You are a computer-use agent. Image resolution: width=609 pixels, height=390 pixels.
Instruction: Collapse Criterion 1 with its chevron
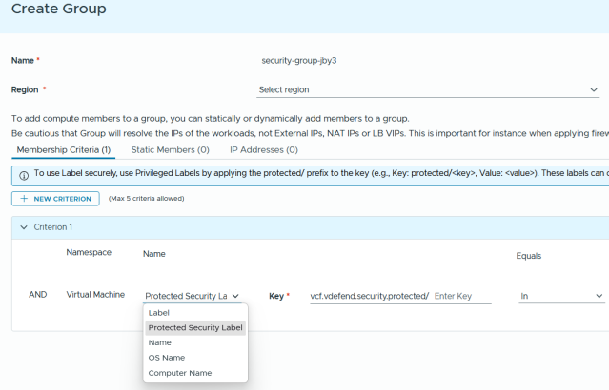point(24,227)
